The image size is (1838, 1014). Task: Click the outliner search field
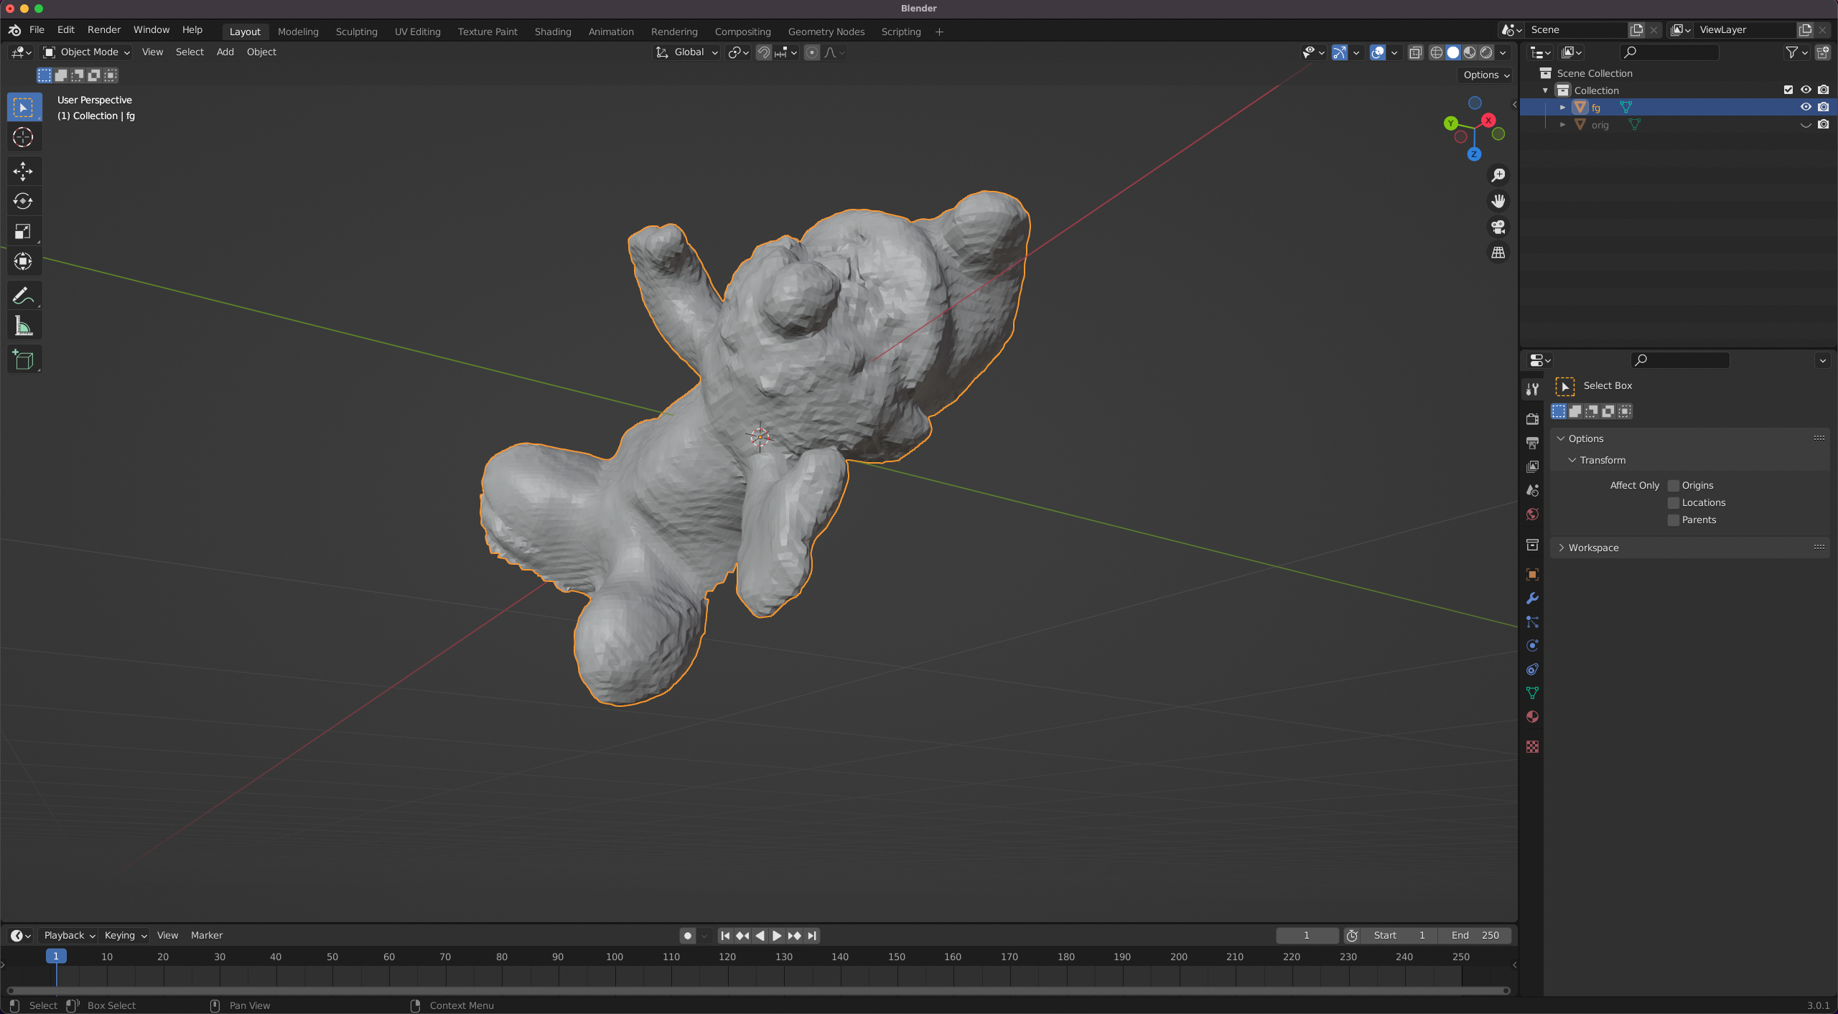[x=1670, y=52]
